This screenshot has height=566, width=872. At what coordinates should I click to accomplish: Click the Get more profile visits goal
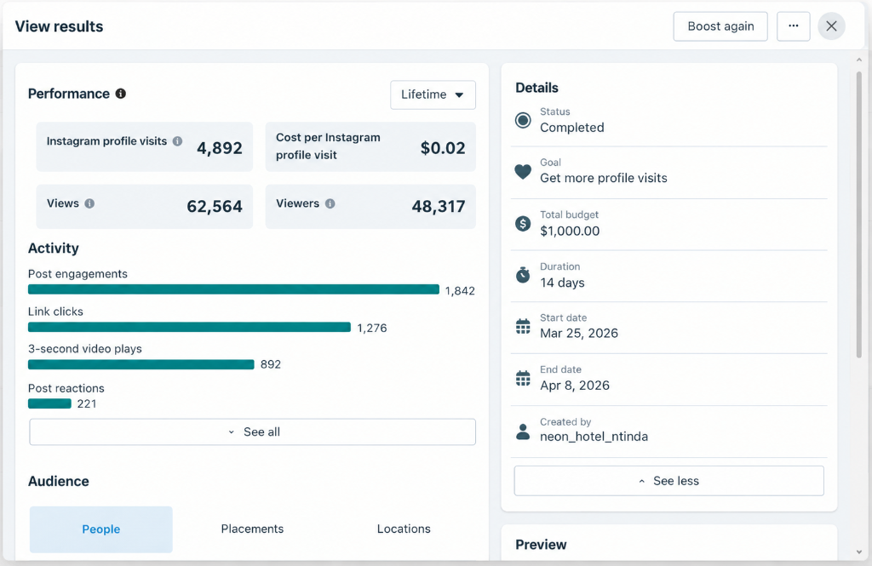coord(604,178)
